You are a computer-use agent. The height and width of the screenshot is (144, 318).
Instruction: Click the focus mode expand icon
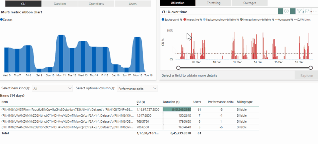point(307,11)
